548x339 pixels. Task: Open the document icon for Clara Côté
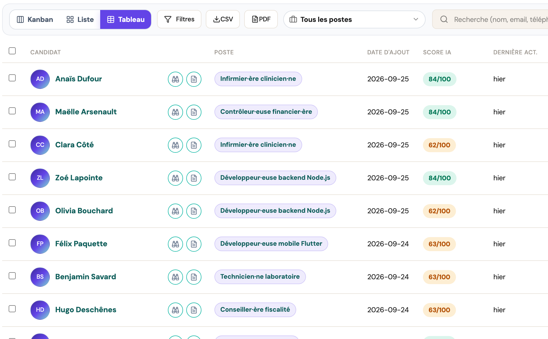194,145
